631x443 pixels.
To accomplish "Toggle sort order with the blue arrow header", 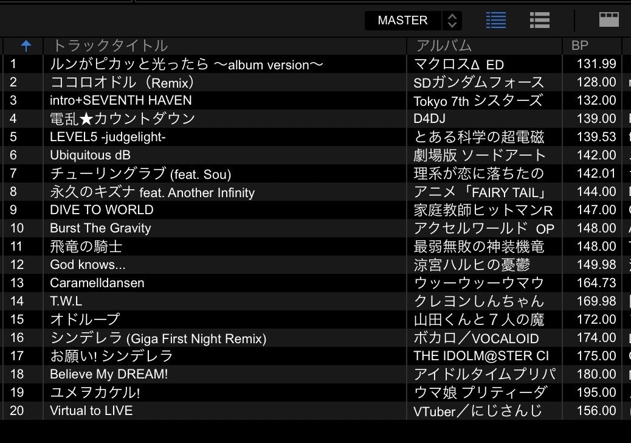I will 26,46.
